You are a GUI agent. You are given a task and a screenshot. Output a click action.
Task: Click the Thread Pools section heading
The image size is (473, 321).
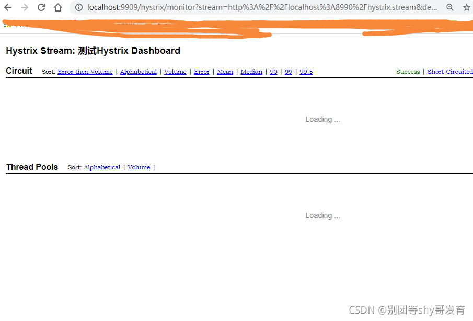(x=32, y=167)
